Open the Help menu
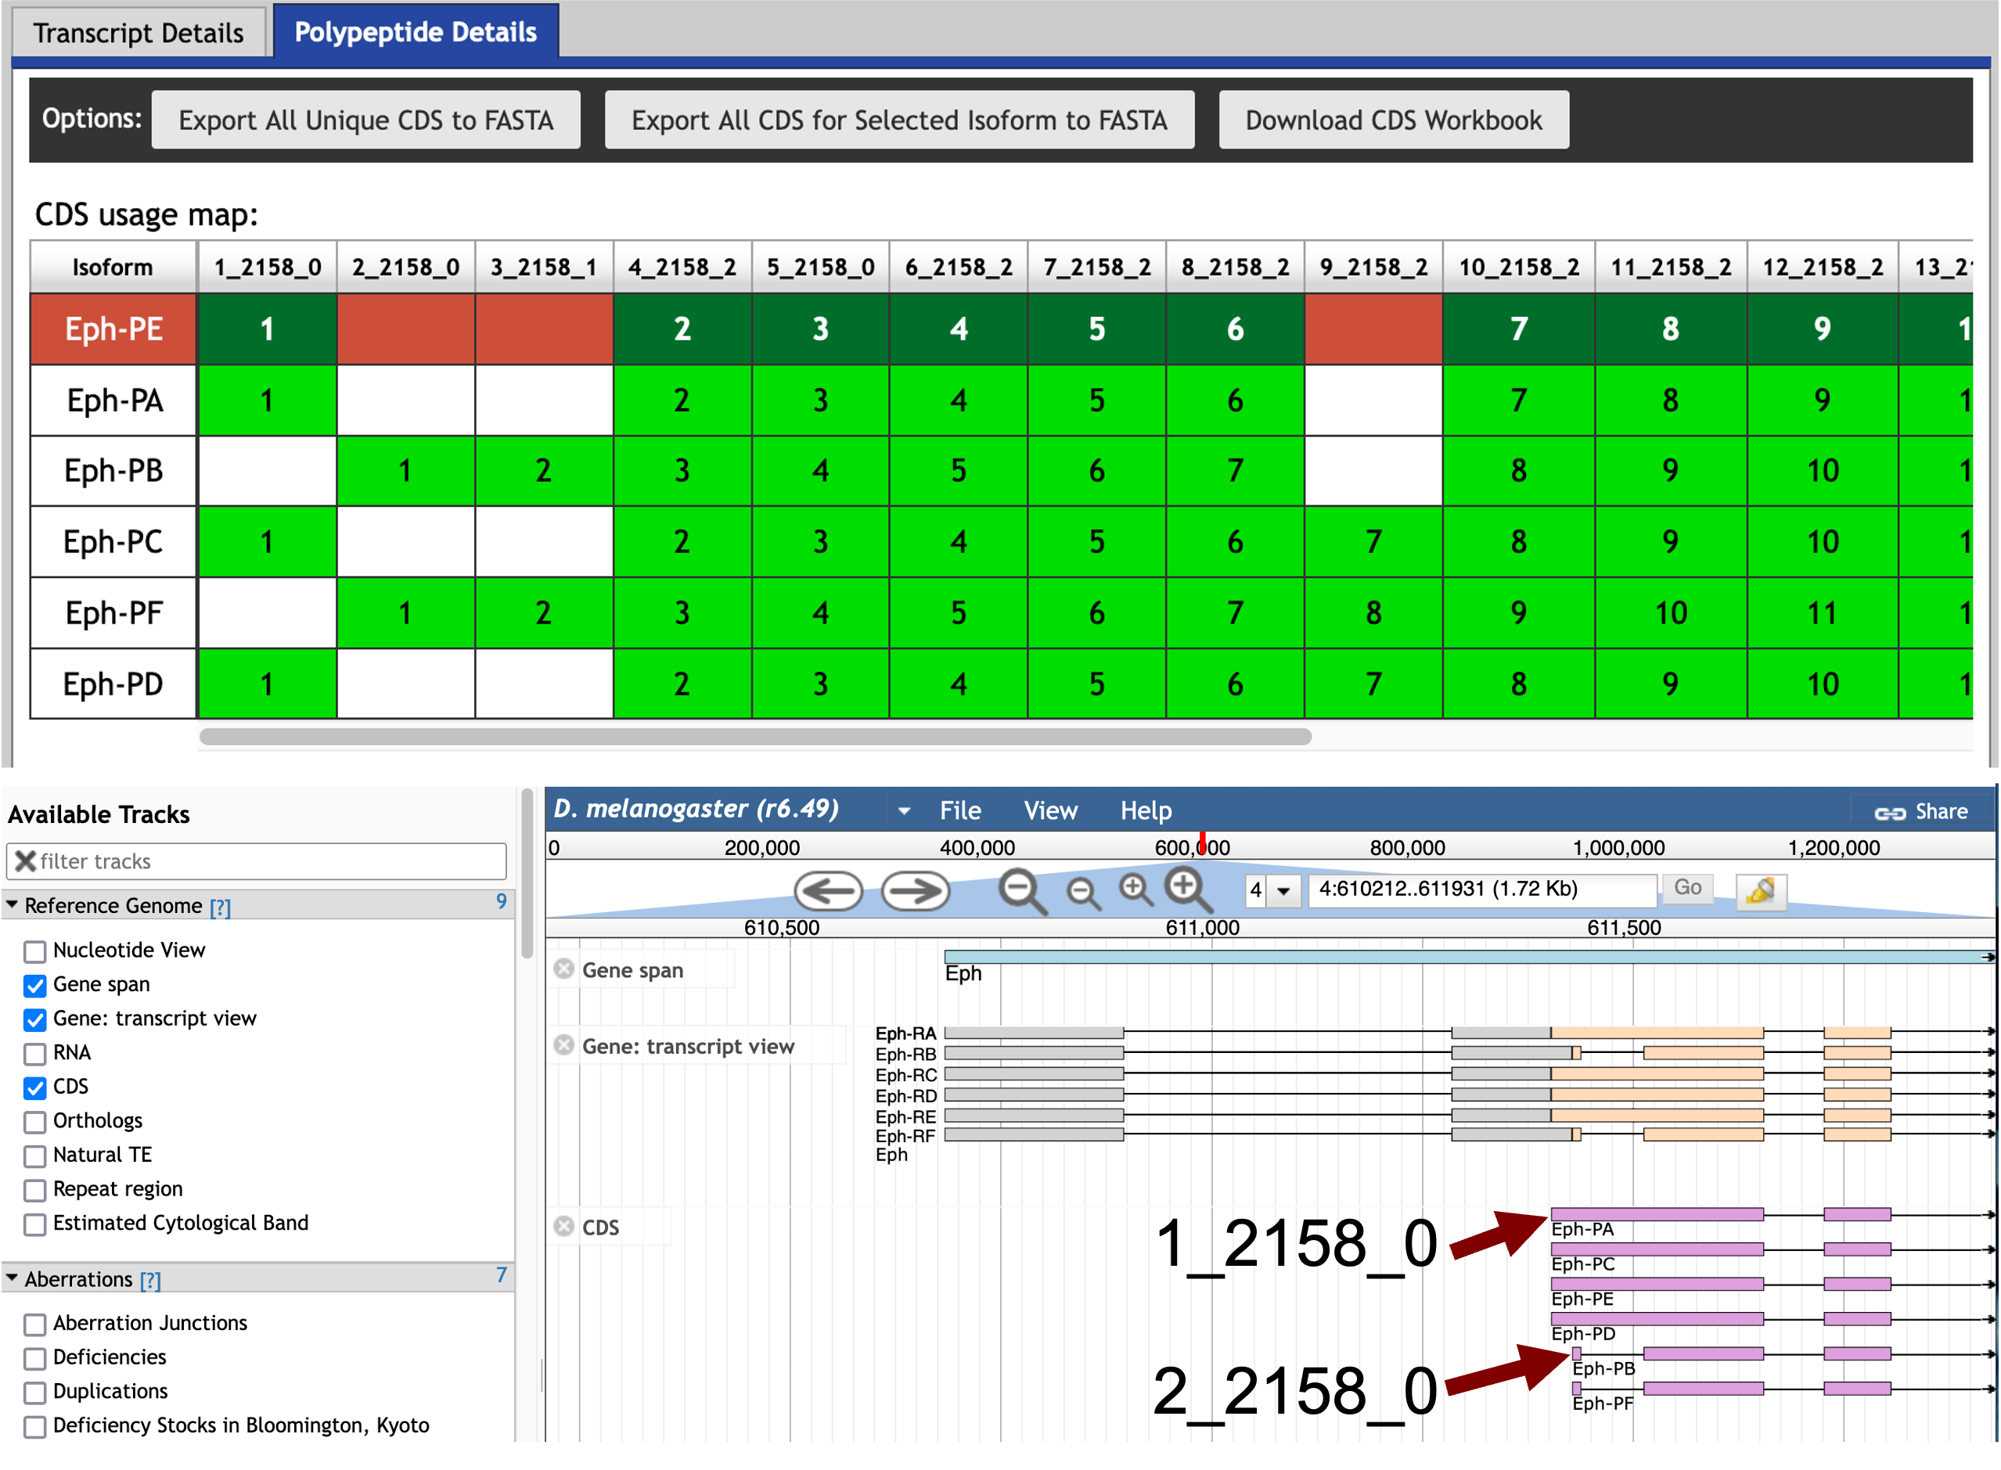Image resolution: width=2001 pixels, height=1470 pixels. click(x=1146, y=810)
